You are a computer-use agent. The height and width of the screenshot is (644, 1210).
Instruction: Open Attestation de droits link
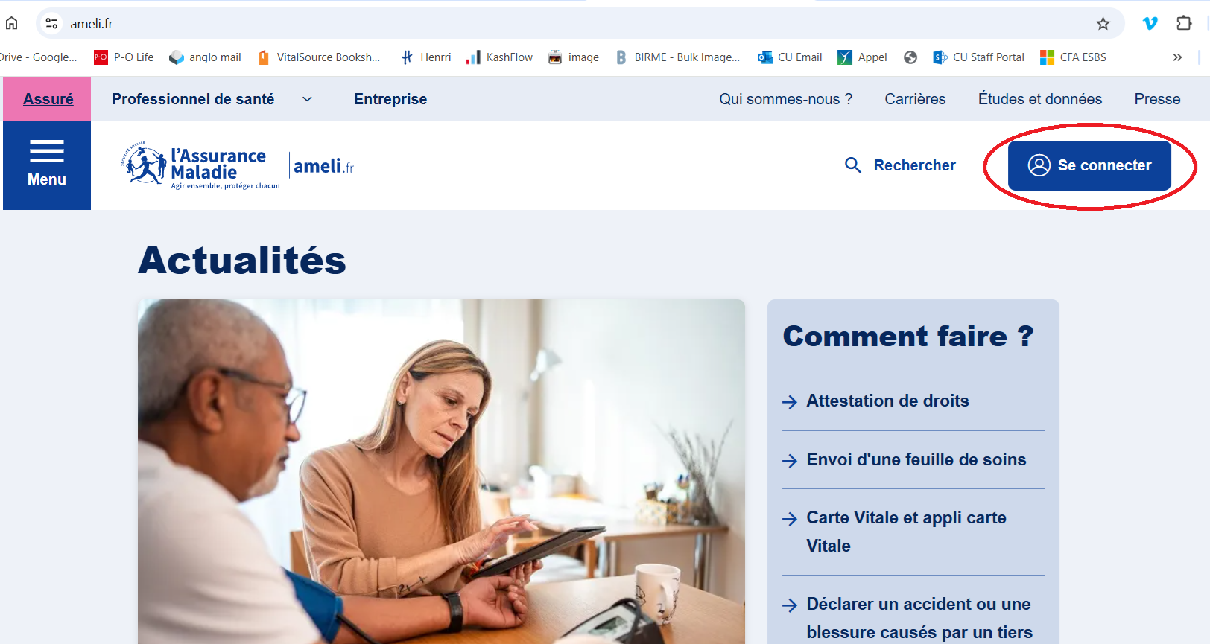(887, 401)
